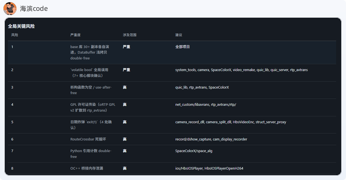Select risk number 3 cell

coord(13,87)
